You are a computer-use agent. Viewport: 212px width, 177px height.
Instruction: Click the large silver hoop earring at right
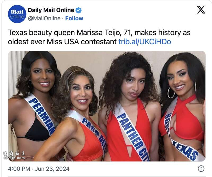[x=171, y=93]
